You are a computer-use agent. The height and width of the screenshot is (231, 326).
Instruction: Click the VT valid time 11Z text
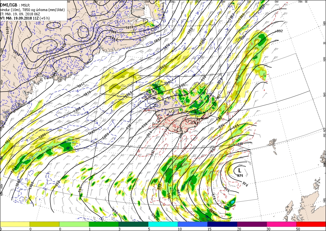click(19, 18)
